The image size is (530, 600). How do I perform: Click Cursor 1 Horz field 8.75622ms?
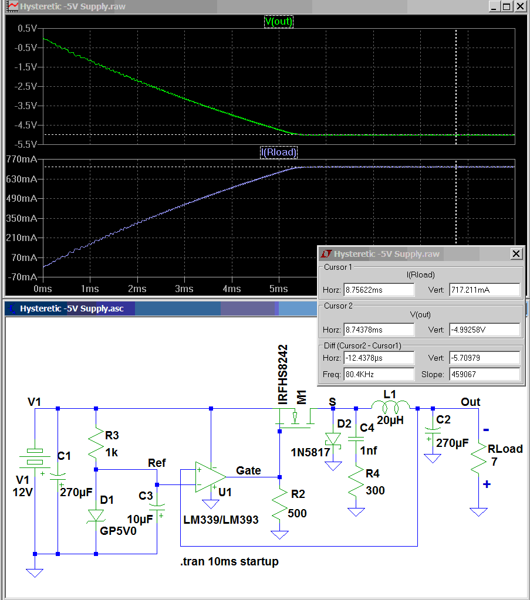pyautogui.click(x=379, y=290)
